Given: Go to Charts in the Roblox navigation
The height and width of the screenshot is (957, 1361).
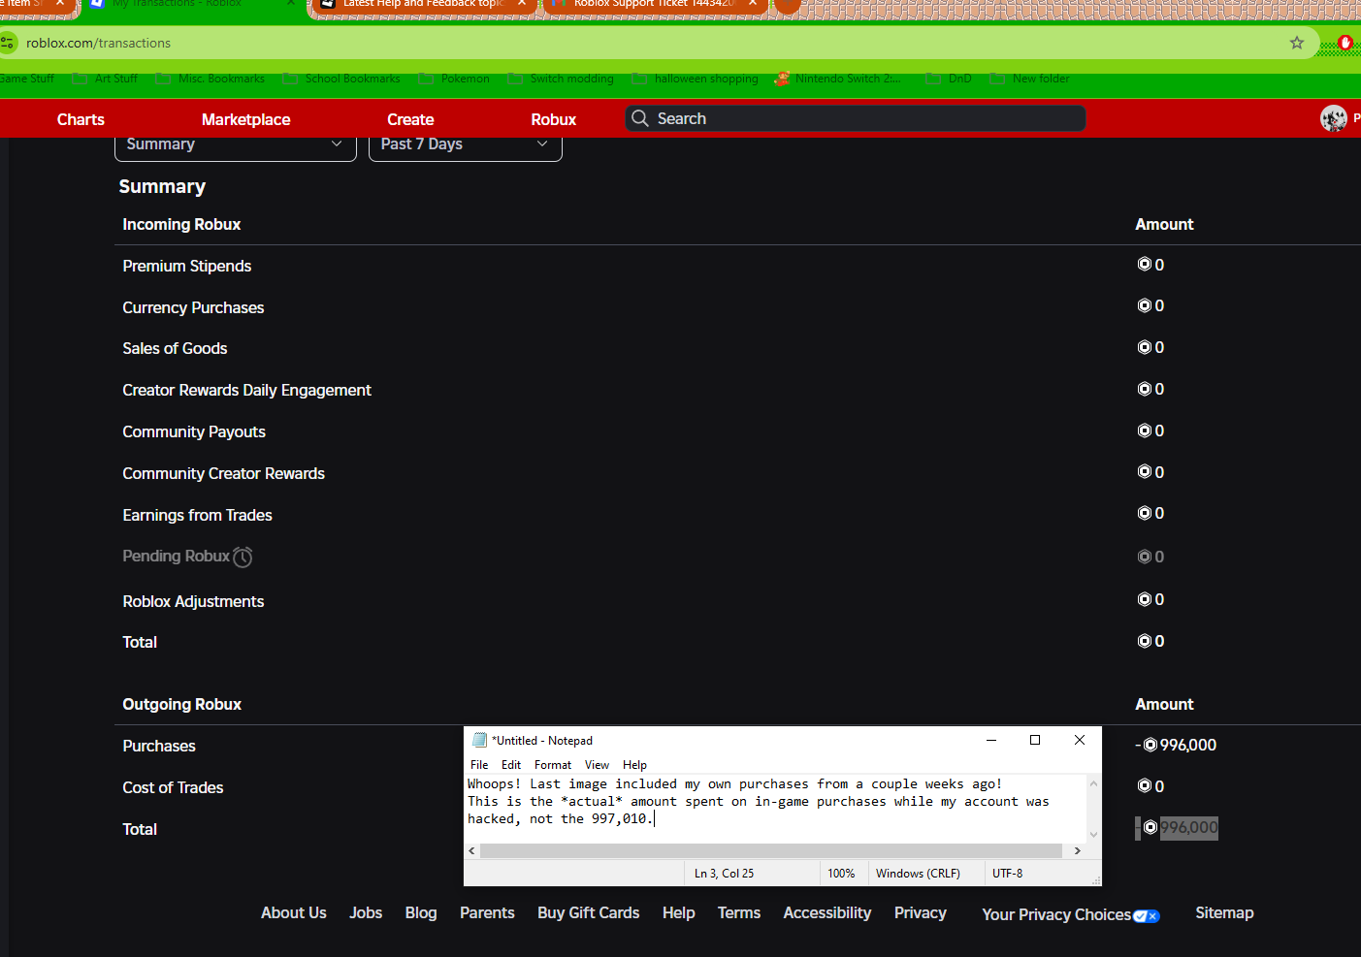Looking at the screenshot, I should tap(81, 119).
